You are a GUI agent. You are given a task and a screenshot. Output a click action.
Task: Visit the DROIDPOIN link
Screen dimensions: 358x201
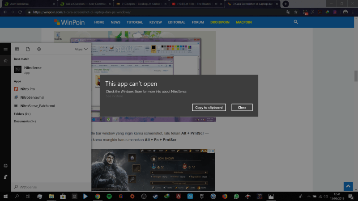tap(220, 22)
